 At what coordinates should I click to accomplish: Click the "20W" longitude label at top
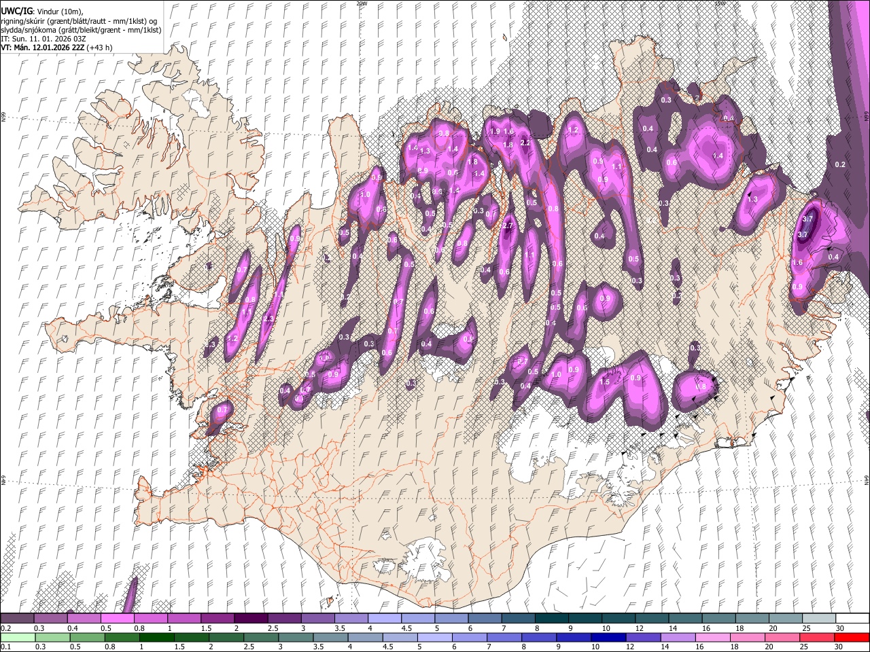[x=362, y=3]
